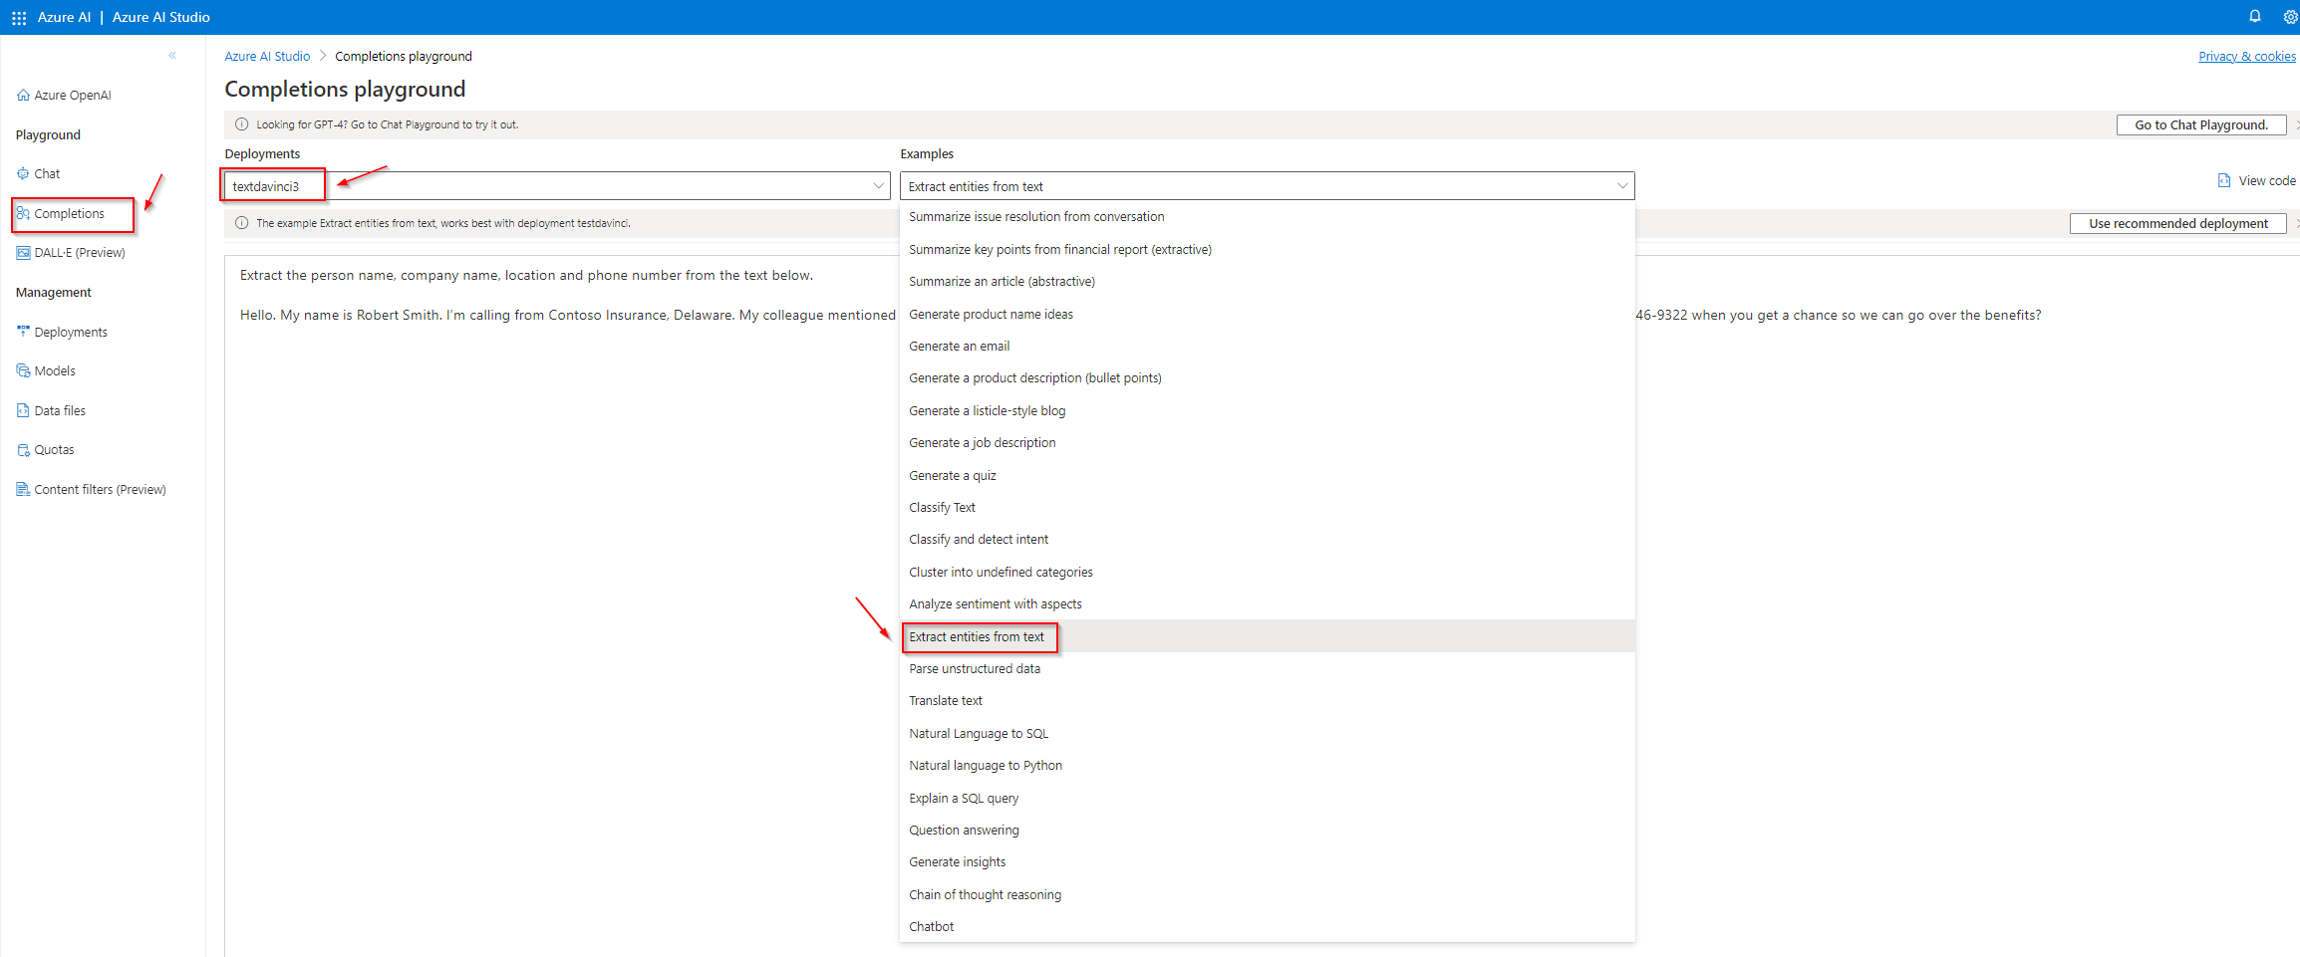Choose Generate product name ideas example
2300x957 pixels.
(x=1267, y=314)
